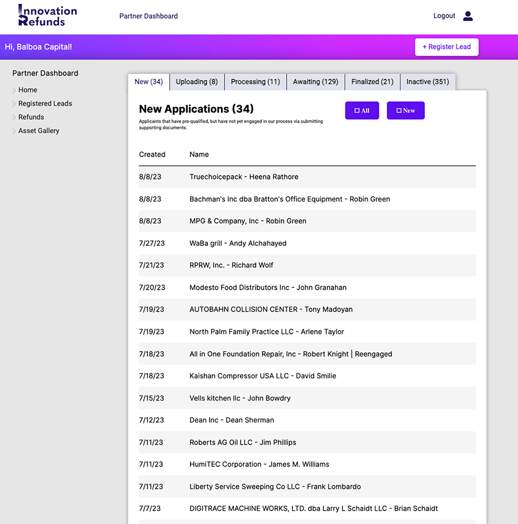Screen dimensions: 518x524
Task: Open the Truechoicepack - Heena Rathore application
Action: [x=244, y=177]
